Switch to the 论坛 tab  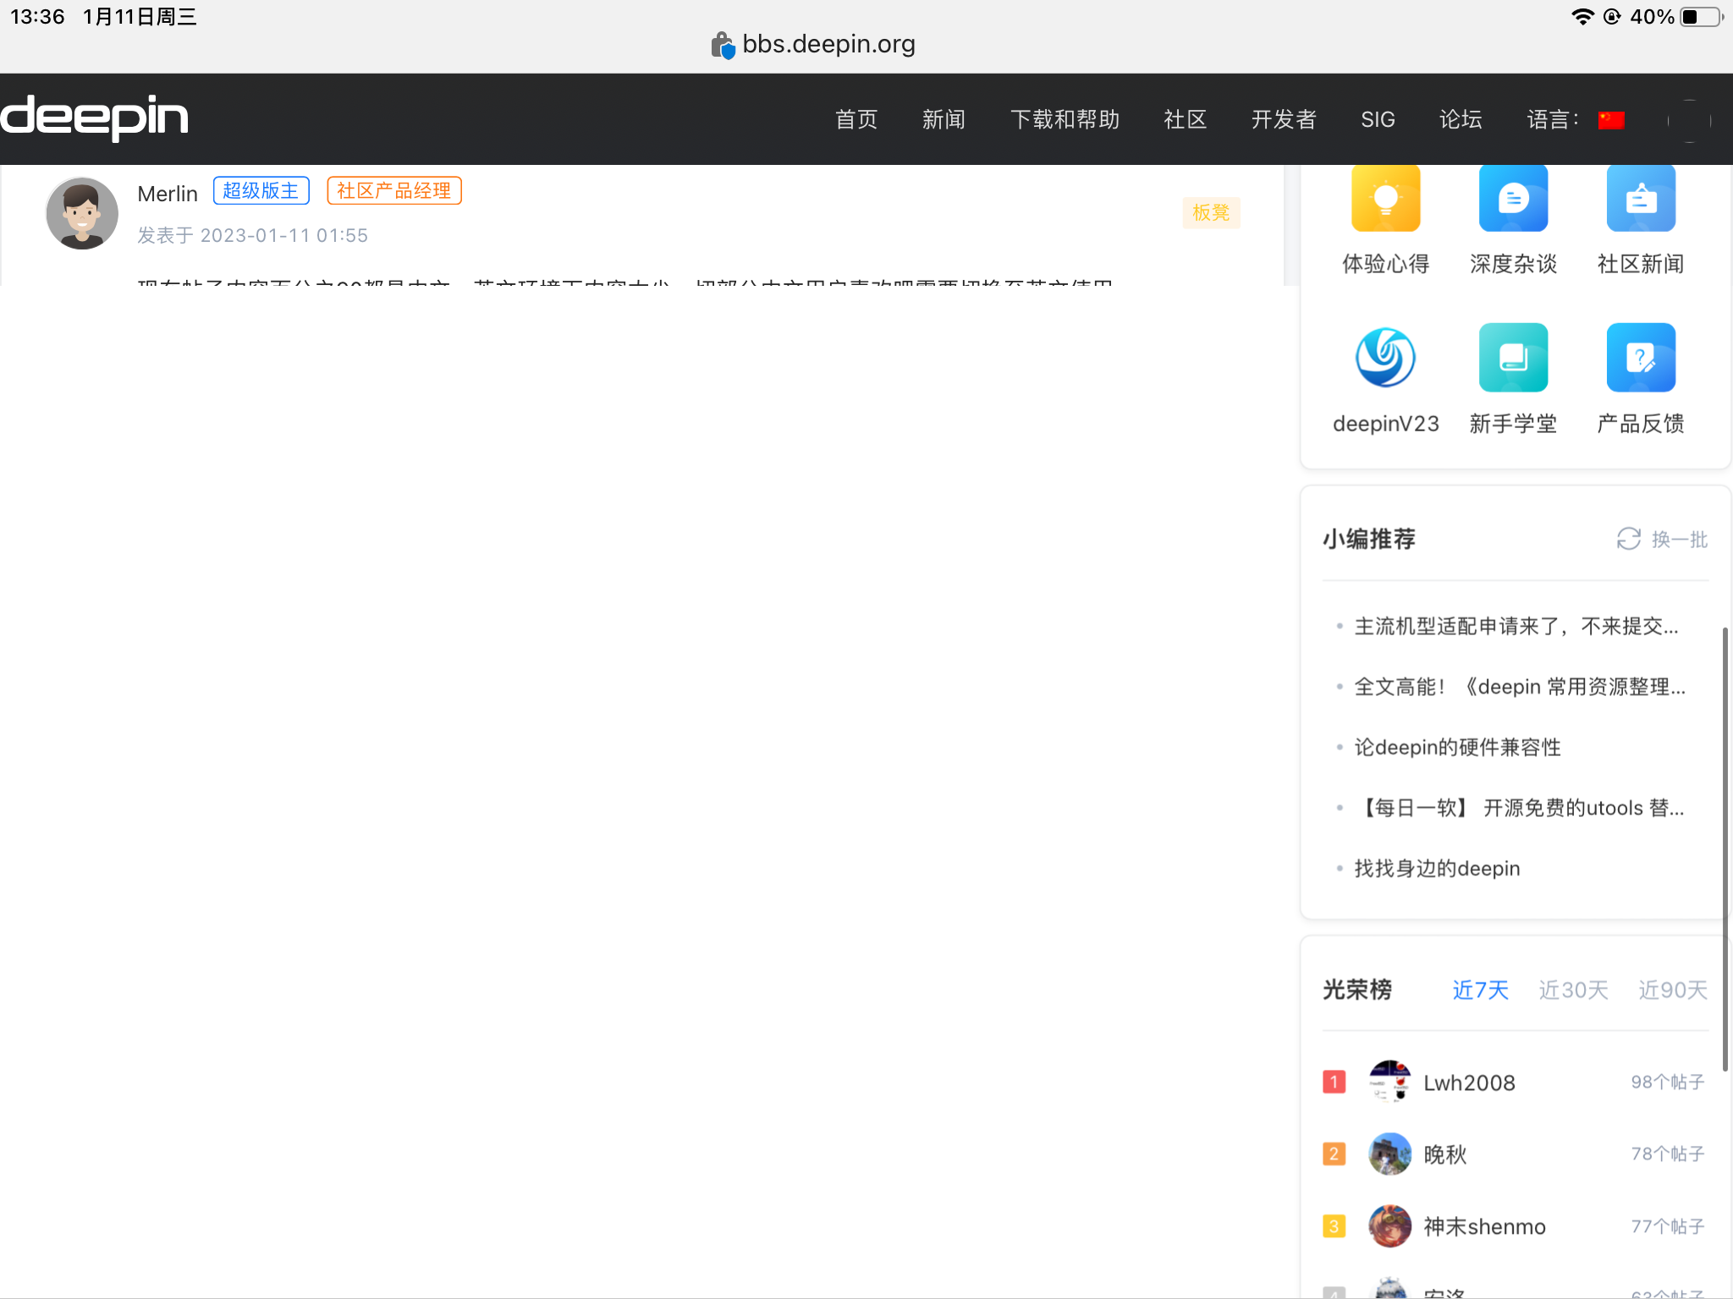click(1461, 119)
